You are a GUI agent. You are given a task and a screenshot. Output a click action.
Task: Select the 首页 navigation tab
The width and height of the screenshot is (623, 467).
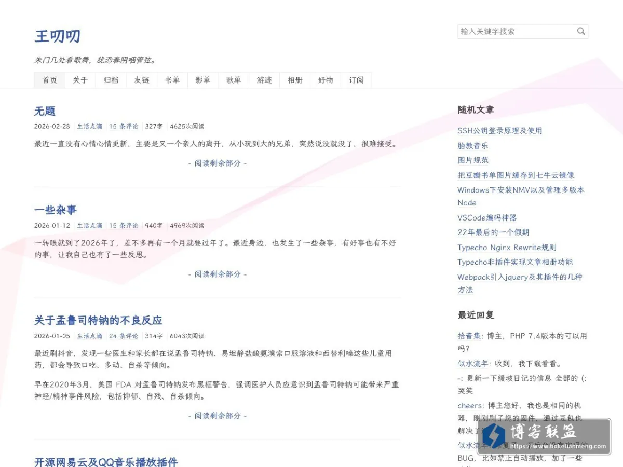tap(50, 80)
